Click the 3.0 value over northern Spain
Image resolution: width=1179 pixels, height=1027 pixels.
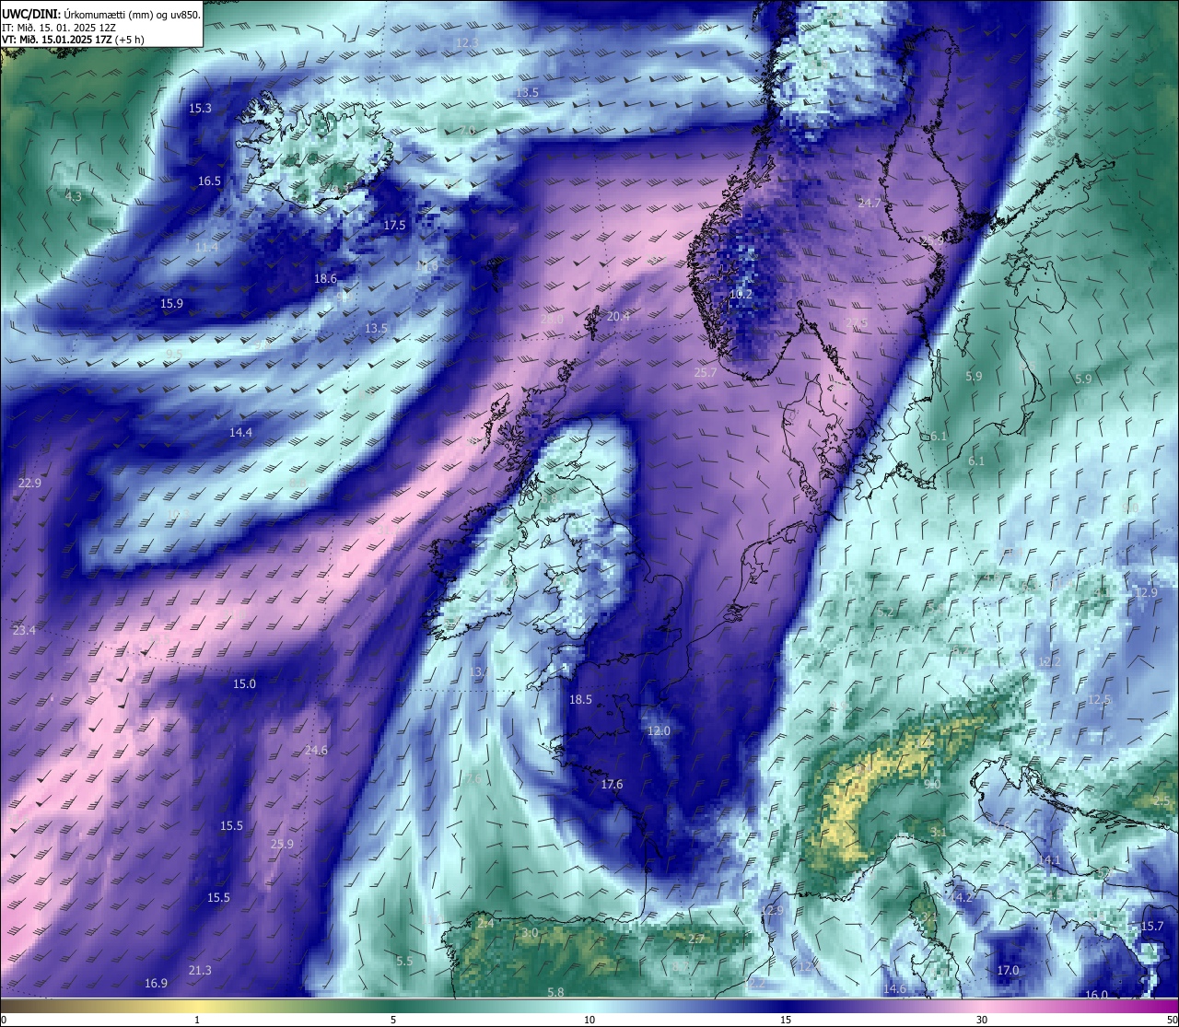530,933
